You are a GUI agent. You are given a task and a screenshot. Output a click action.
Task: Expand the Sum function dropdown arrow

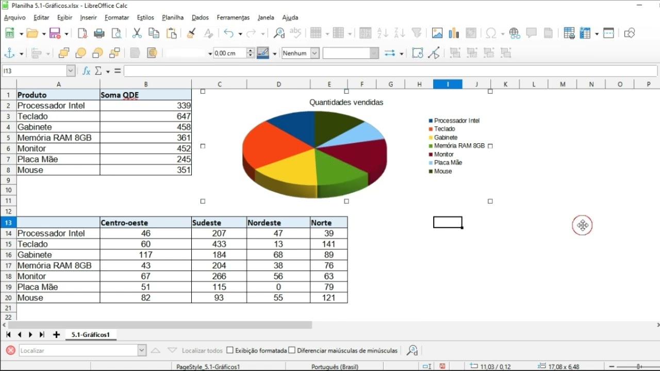[x=108, y=71]
